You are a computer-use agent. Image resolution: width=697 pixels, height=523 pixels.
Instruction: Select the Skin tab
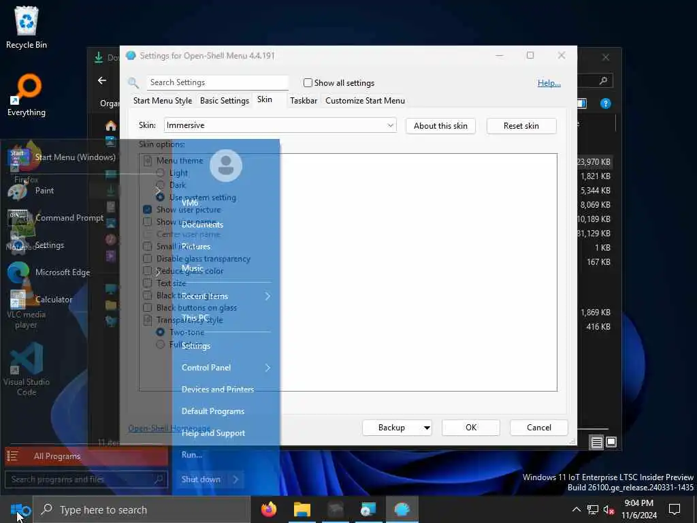click(x=265, y=99)
